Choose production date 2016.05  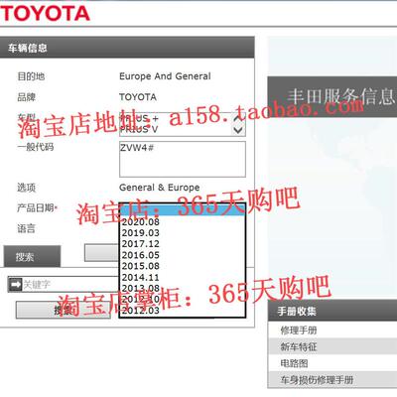coord(140,255)
